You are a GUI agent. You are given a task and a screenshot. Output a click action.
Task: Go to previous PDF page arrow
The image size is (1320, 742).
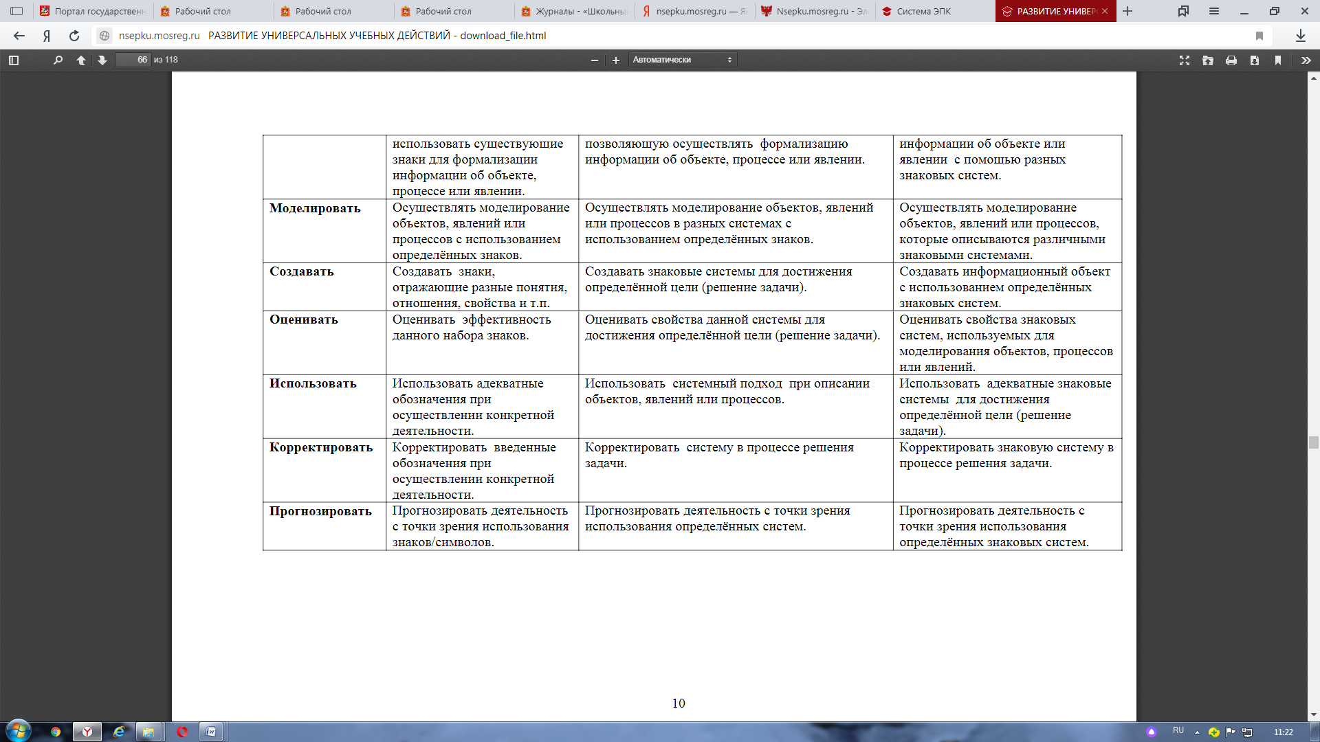pyautogui.click(x=81, y=60)
